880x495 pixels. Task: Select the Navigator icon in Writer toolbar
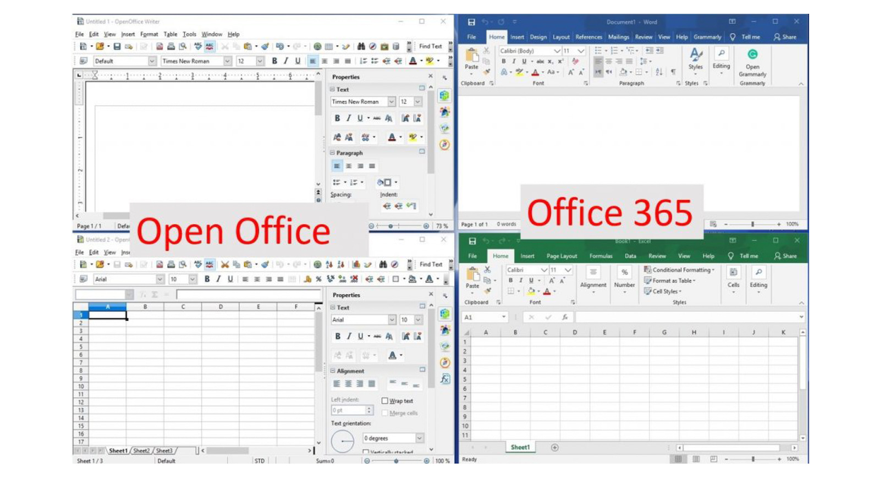pyautogui.click(x=372, y=46)
